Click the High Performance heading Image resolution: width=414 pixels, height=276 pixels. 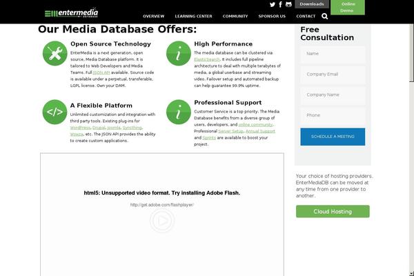[x=224, y=44]
